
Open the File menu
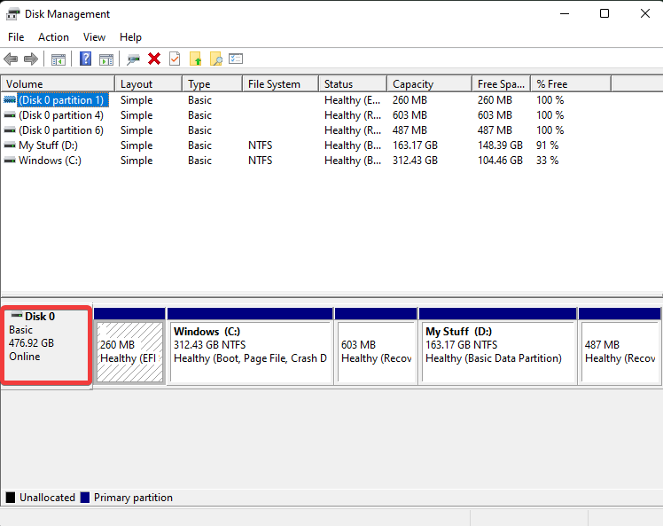16,37
